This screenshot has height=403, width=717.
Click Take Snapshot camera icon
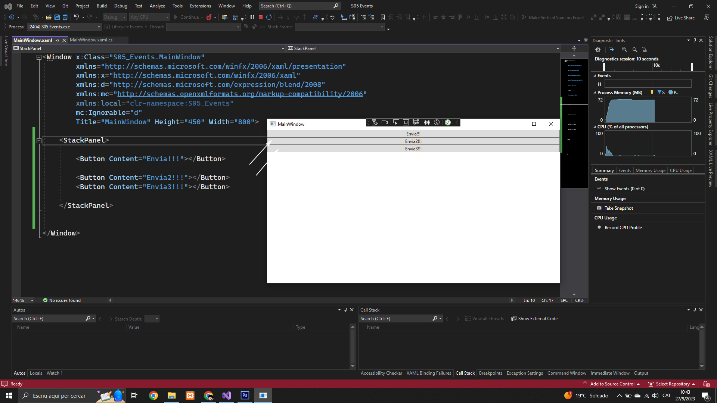599,208
